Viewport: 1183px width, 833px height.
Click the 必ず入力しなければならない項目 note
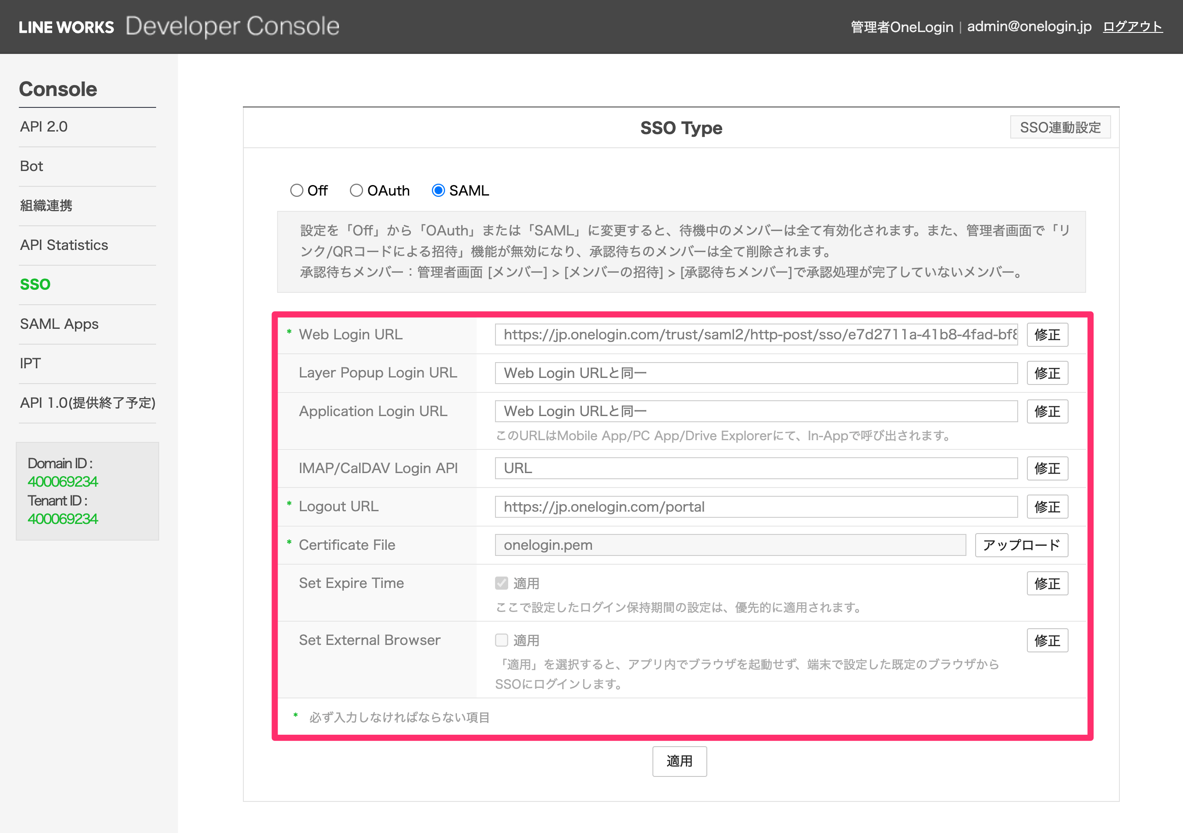click(x=399, y=718)
